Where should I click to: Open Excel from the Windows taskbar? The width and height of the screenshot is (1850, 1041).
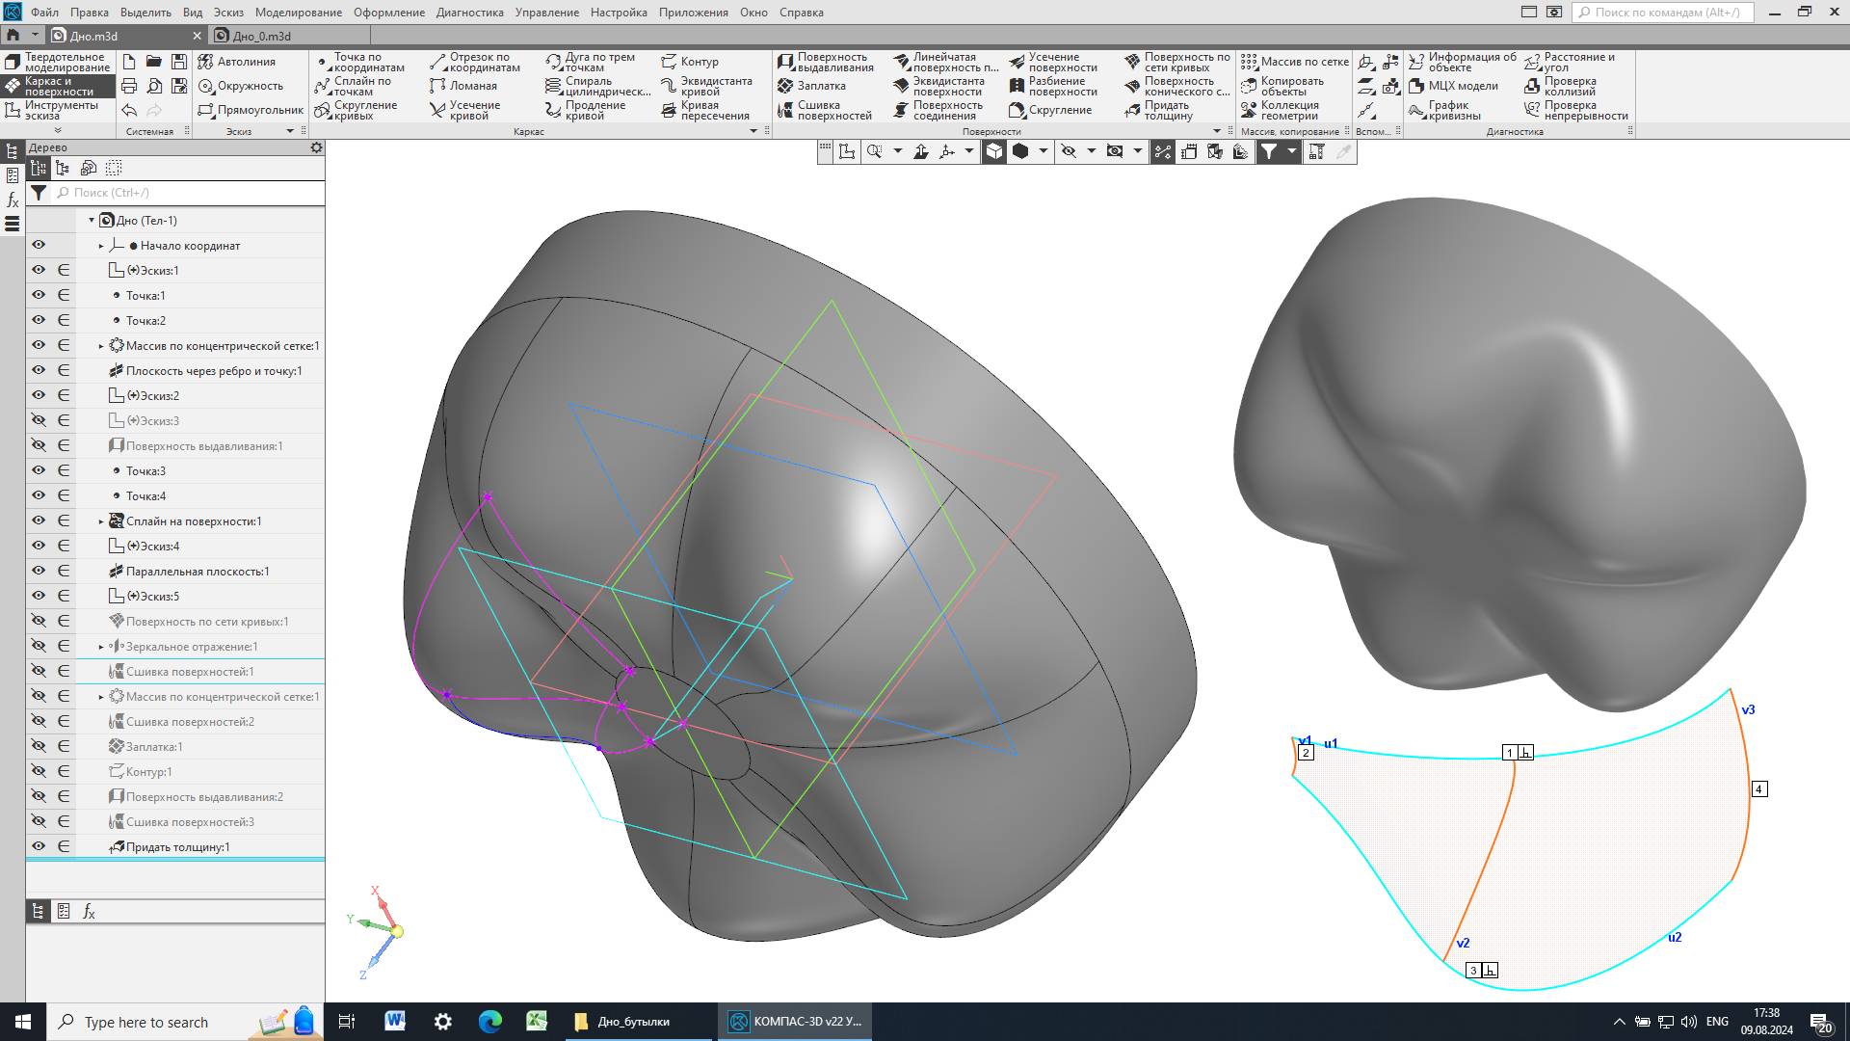coord(537,1022)
